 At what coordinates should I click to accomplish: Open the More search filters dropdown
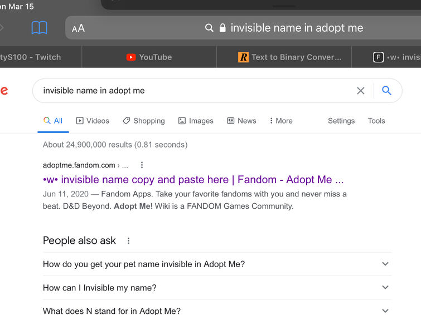coord(280,121)
